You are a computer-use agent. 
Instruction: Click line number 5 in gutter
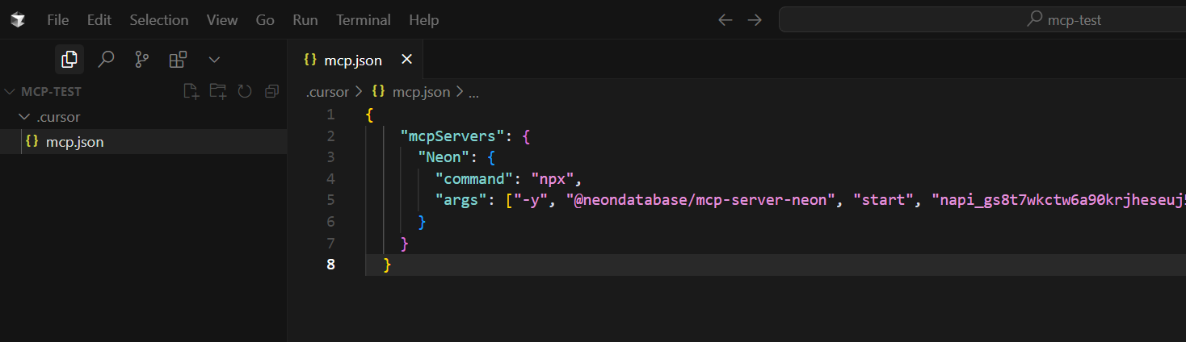point(330,199)
